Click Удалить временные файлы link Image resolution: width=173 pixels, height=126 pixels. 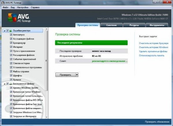click(x=153, y=51)
